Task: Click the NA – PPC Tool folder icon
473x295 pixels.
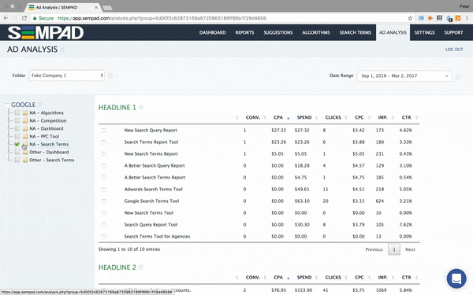Action: [x=25, y=136]
